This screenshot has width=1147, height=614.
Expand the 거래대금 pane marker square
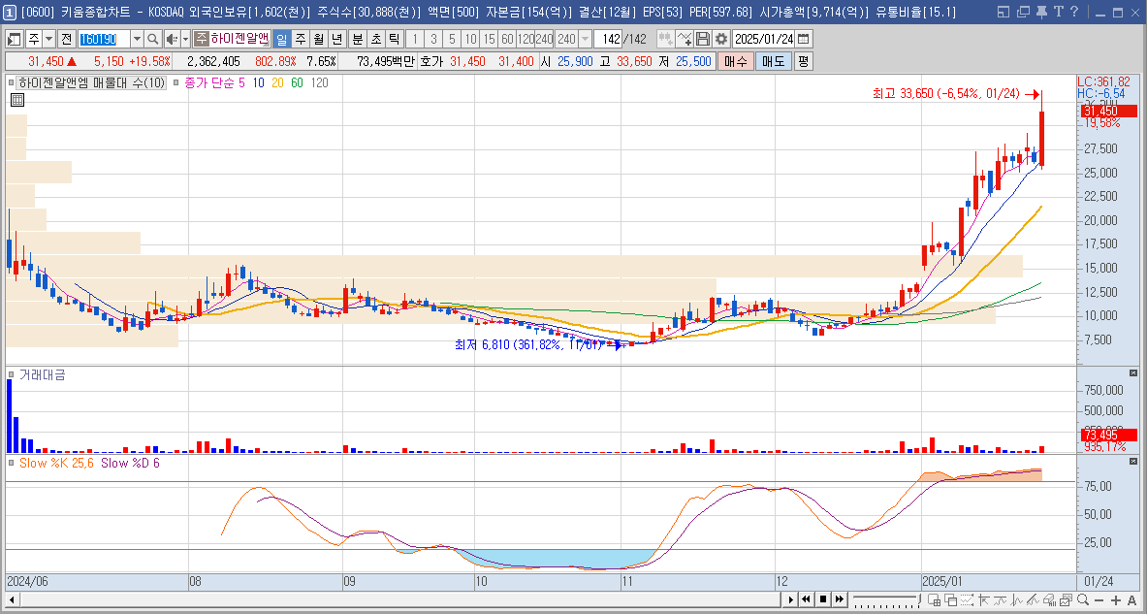tap(11, 374)
